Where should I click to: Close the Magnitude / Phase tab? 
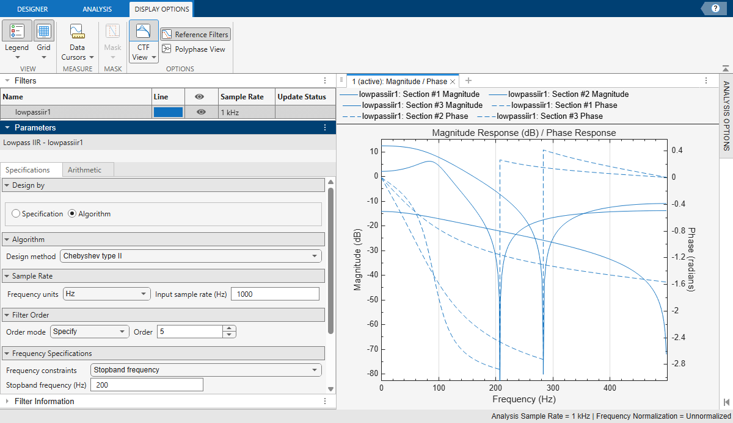[453, 81]
